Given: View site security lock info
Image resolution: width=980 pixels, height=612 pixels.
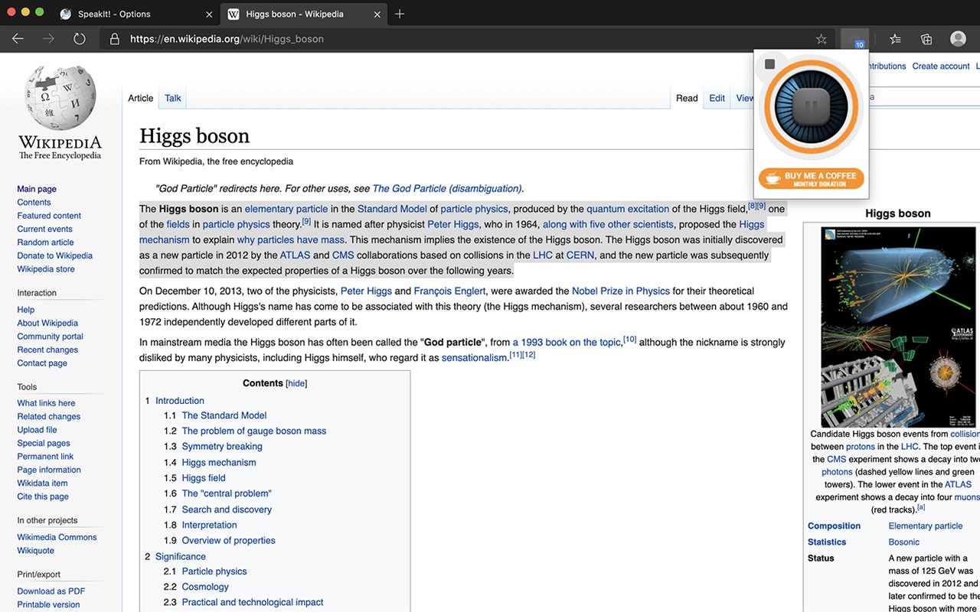Looking at the screenshot, I should 115,39.
